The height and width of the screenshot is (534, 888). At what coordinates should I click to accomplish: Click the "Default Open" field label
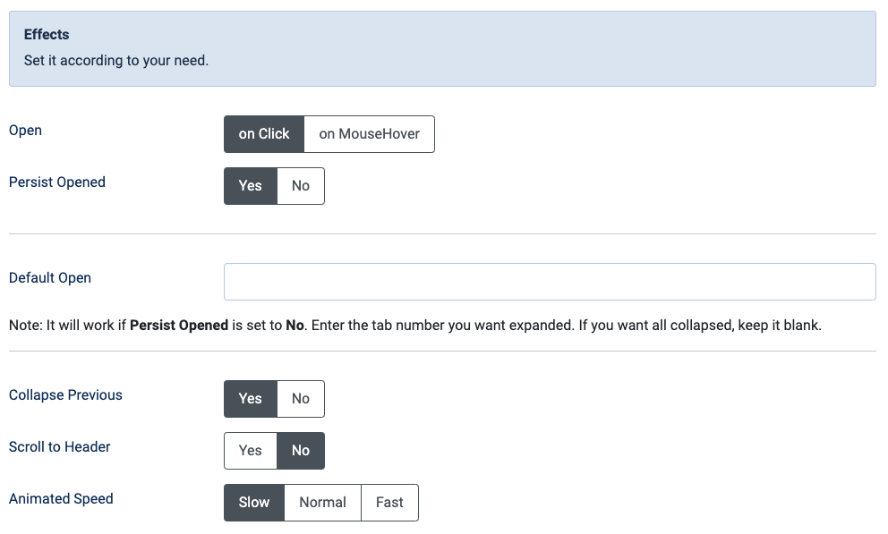(50, 278)
